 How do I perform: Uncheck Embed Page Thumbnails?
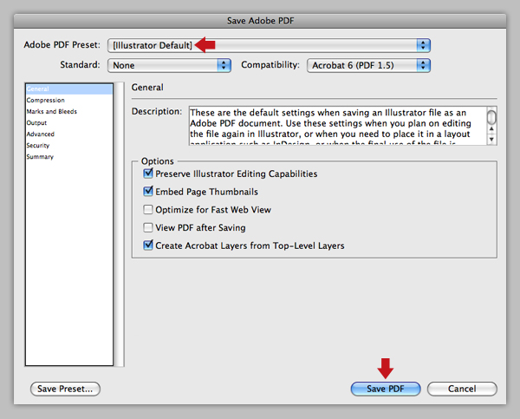[148, 192]
